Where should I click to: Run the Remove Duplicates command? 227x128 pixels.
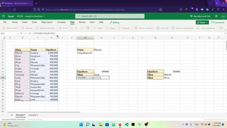pos(183,28)
